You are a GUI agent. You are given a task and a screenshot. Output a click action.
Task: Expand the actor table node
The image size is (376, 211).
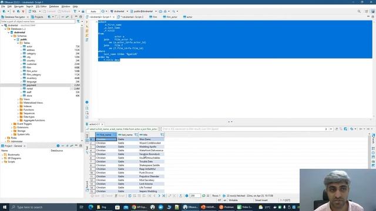pyautogui.click(x=21, y=46)
